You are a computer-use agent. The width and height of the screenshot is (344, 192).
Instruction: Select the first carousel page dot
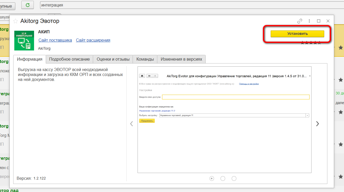click(212, 178)
